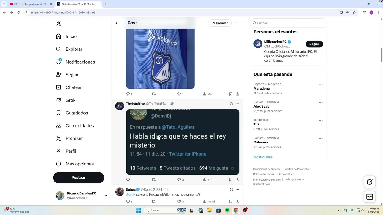This screenshot has height=215, width=383.
Task: Click Grok icon on TheIntuitivo post
Action: (231, 104)
